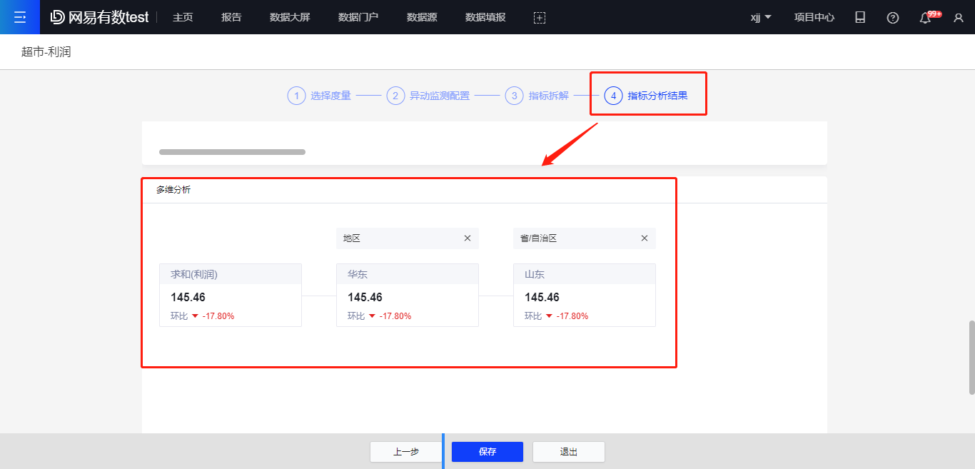This screenshot has width=975, height=469.
Task: Click the NetEase Youshu logo icon
Action: coord(58,17)
